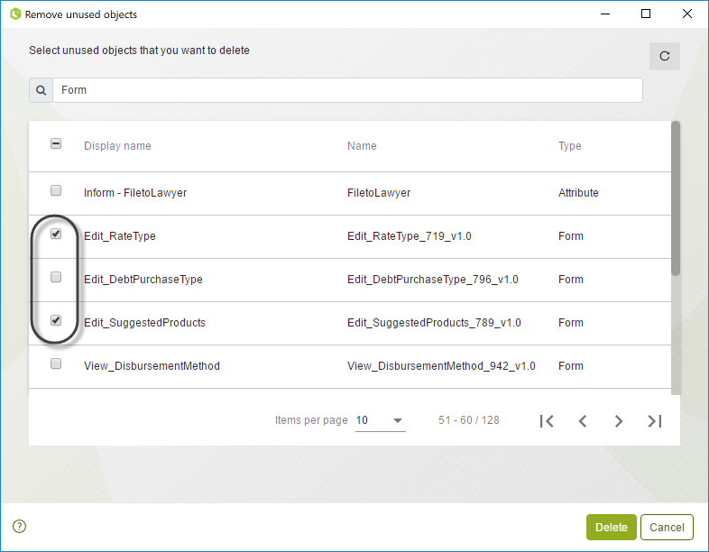The image size is (709, 552).
Task: Go to previous page of results
Action: [x=583, y=421]
